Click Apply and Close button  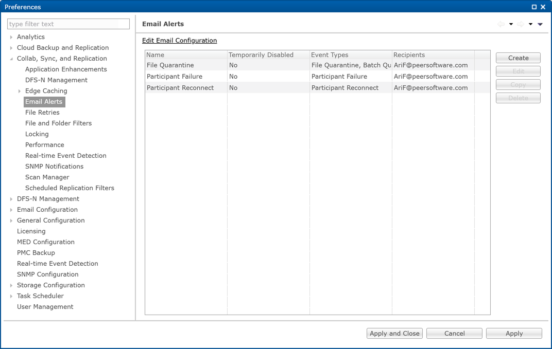pos(394,334)
